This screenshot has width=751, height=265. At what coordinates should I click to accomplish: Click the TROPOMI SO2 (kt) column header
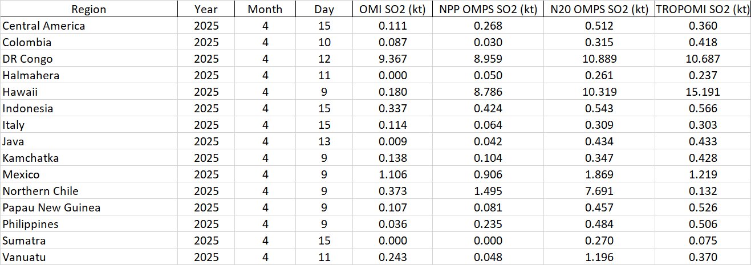tap(703, 9)
